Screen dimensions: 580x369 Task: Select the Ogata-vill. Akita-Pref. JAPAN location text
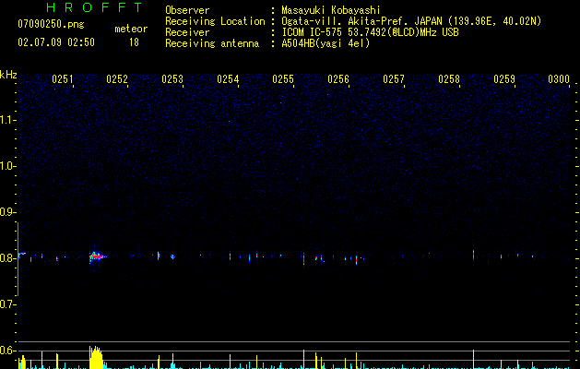411,21
